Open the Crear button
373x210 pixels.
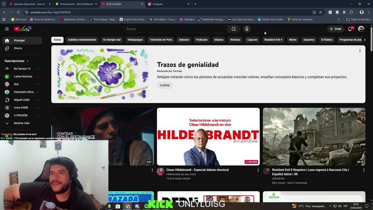(x=335, y=29)
